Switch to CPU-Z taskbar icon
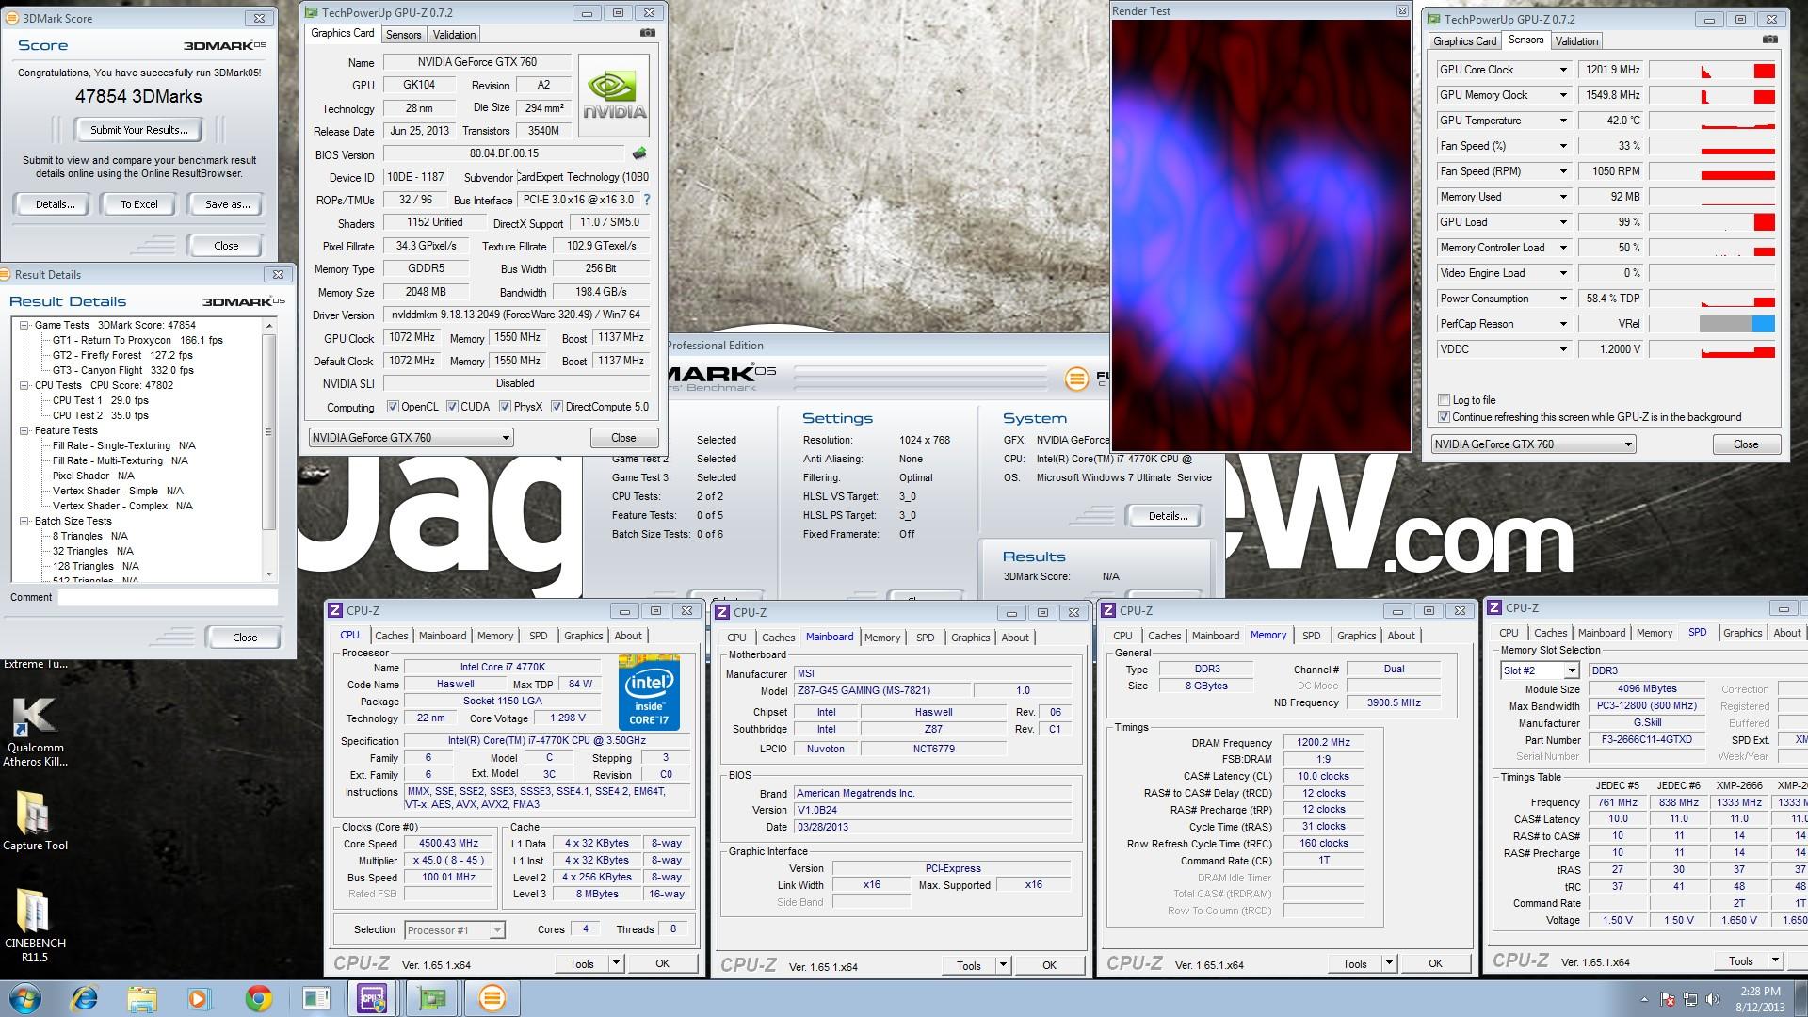This screenshot has width=1808, height=1017. (x=373, y=998)
